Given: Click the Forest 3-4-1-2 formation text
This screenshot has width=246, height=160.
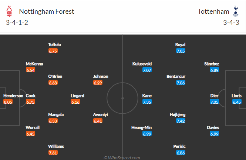Looking at the screenshot, I should [17, 23].
